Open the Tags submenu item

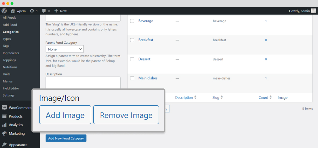click(6, 46)
